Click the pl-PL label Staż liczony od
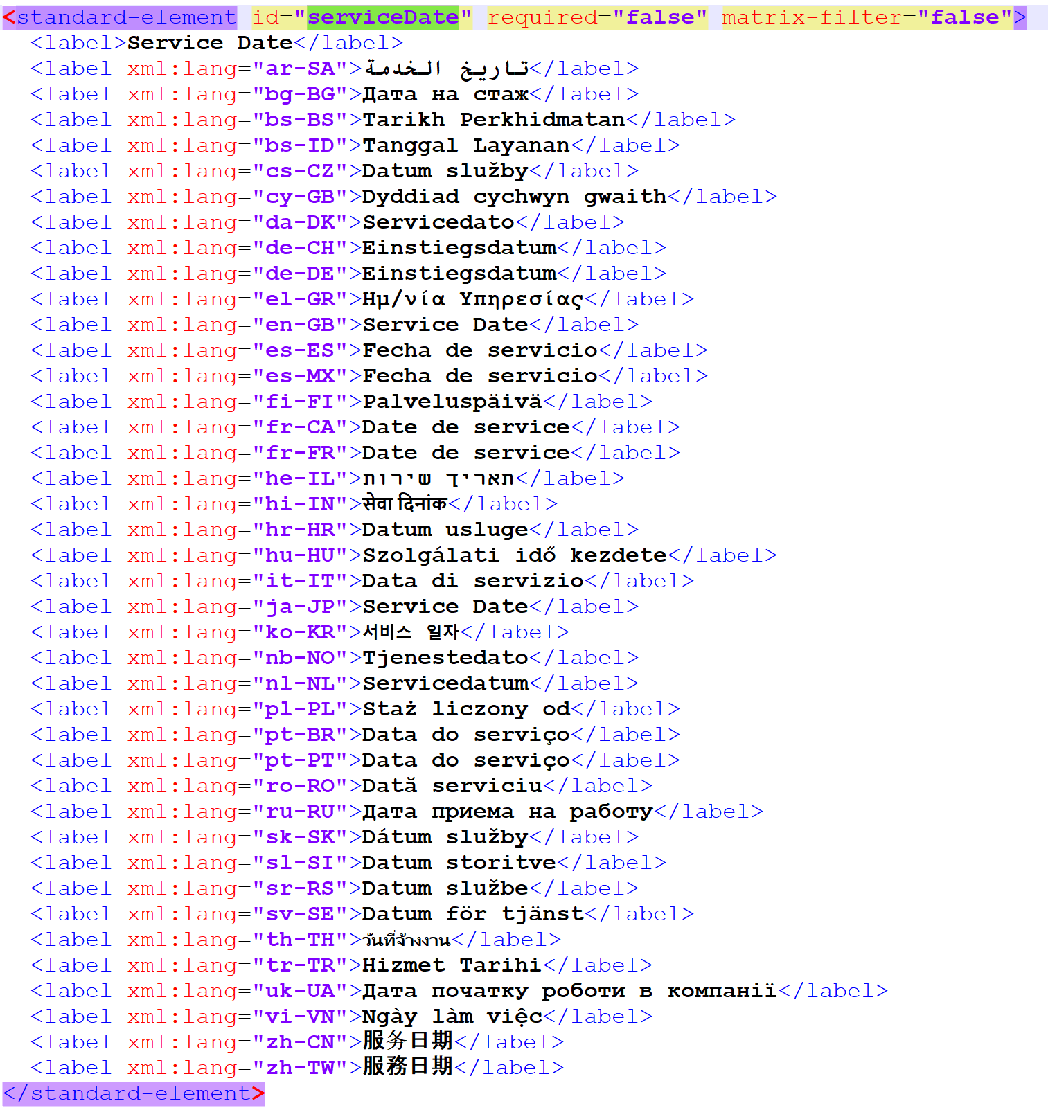This screenshot has height=1110, width=1048. [466, 709]
